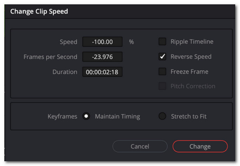
Task: Click the Ripple Timeline label text
Action: pyautogui.click(x=192, y=42)
